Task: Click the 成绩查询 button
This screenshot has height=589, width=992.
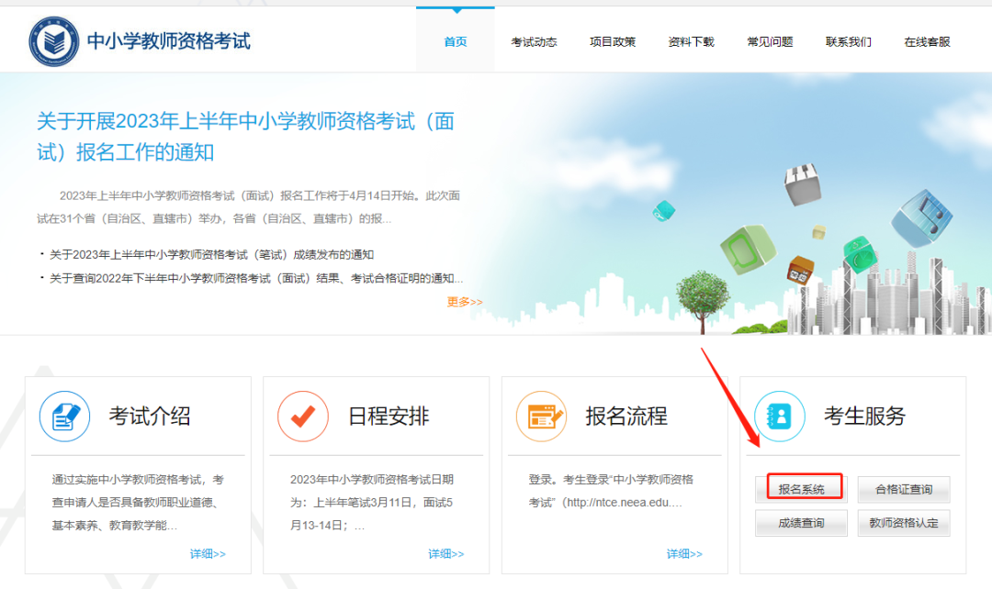Action: tap(800, 522)
